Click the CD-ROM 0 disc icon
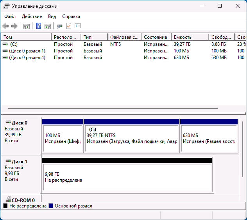 8,199
